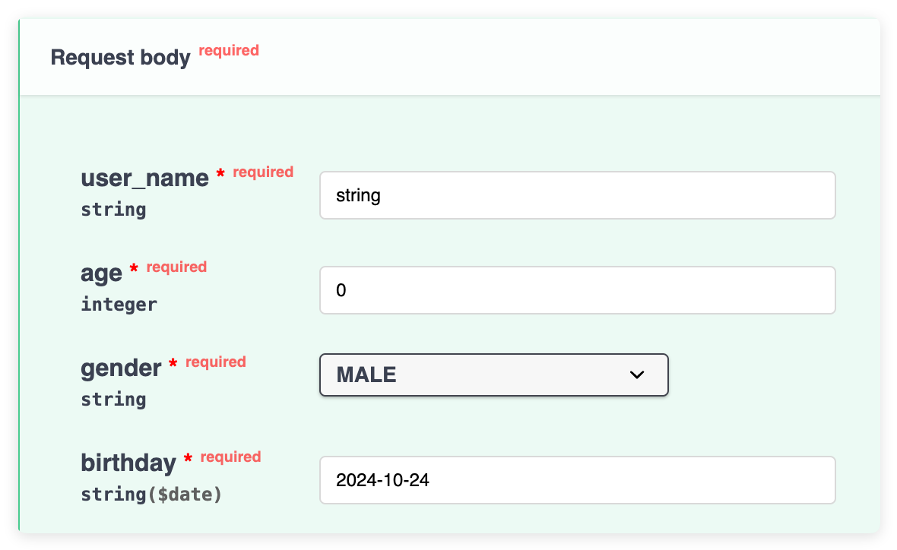Click the integer type label under age
The width and height of the screenshot is (897, 550).
click(119, 304)
